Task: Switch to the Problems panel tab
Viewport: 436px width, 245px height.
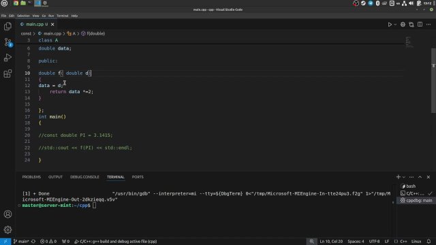Action: (31, 177)
